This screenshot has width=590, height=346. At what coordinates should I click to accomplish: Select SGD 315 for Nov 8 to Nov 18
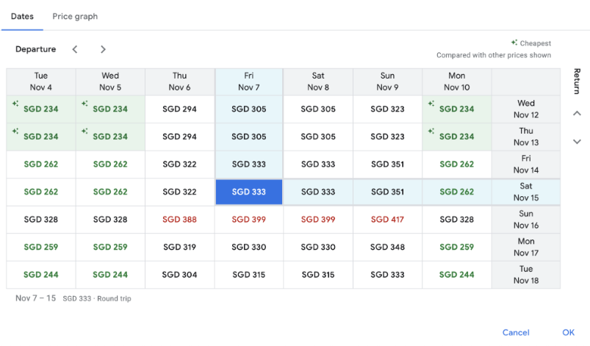318,275
